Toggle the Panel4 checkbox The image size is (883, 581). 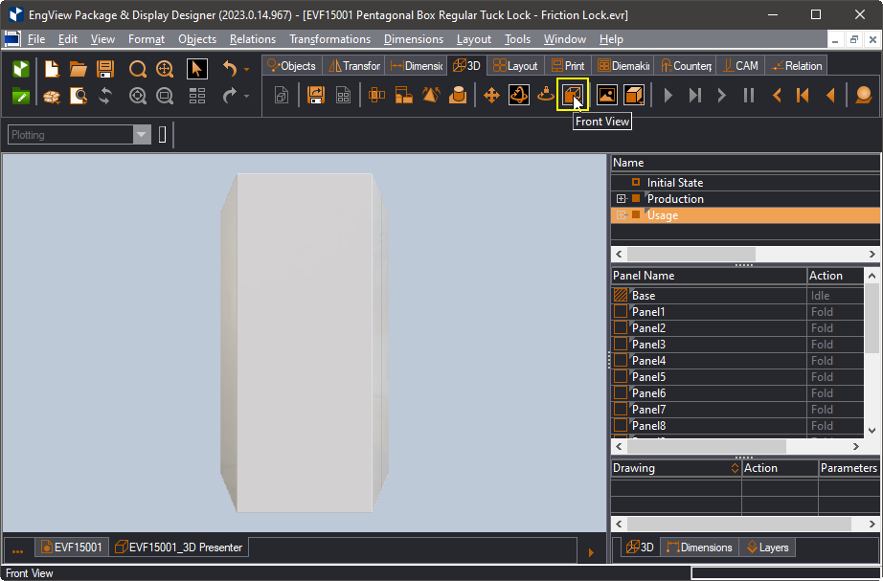click(x=620, y=360)
